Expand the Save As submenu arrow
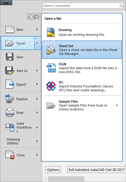Image resolution: width=126 pixels, height=182 pixels. [x=37, y=70]
